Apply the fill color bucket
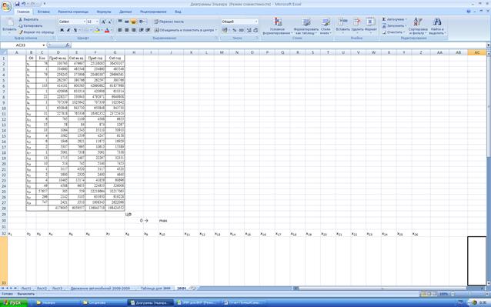This screenshot has height=307, width=491. click(97, 30)
